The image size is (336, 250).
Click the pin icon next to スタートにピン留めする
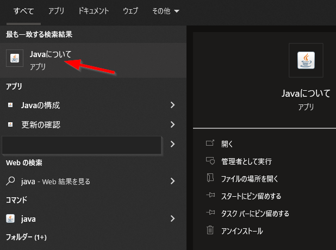click(x=210, y=195)
